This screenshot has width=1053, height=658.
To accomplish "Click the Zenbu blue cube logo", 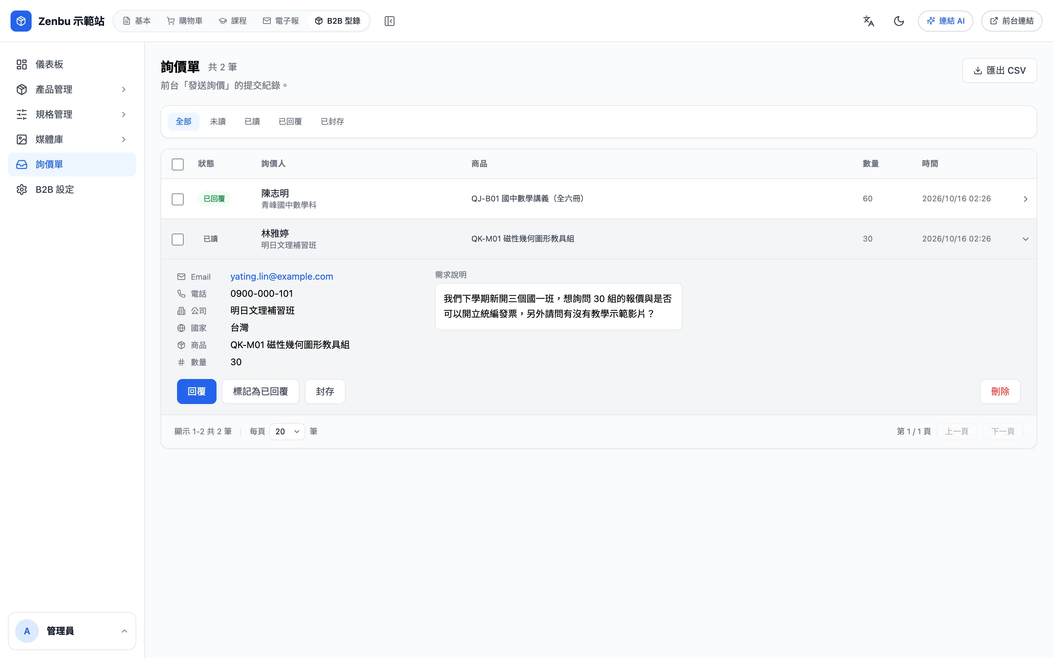I will (21, 21).
